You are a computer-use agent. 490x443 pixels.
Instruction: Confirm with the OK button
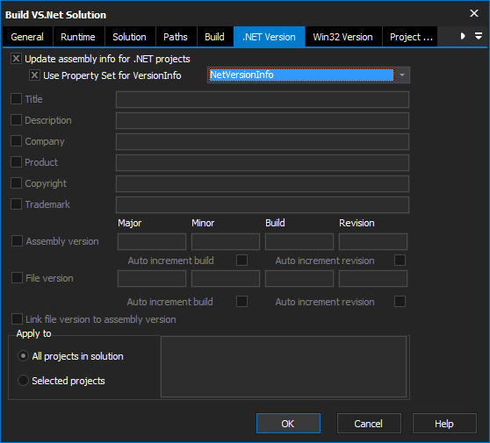click(x=288, y=424)
